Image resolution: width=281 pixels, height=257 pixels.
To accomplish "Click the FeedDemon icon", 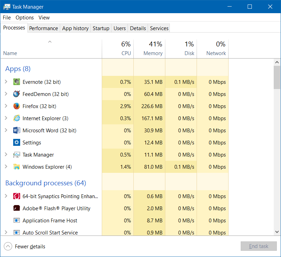I will pos(16,94).
